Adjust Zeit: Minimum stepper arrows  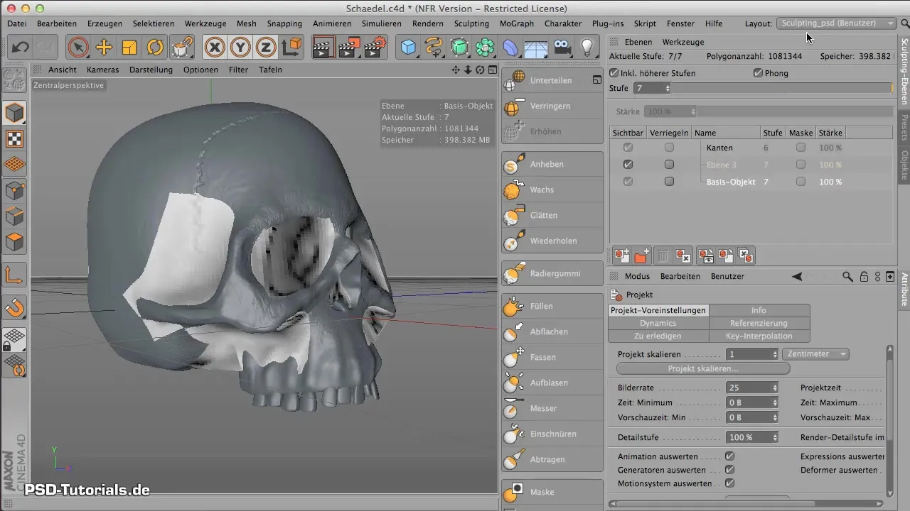coord(775,402)
